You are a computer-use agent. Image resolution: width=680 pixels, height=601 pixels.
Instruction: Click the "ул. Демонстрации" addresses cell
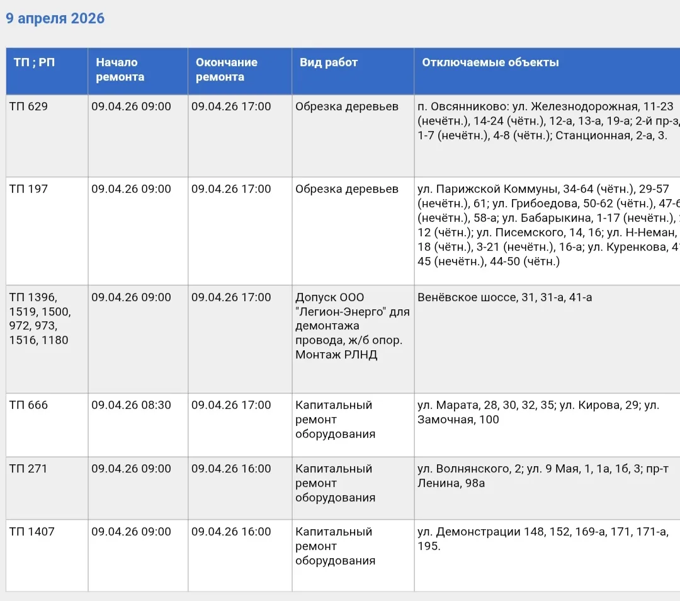point(541,539)
